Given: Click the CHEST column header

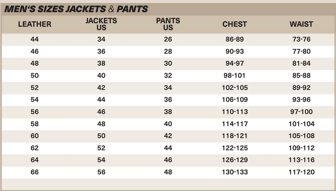Looking at the screenshot, I should pyautogui.click(x=234, y=24).
